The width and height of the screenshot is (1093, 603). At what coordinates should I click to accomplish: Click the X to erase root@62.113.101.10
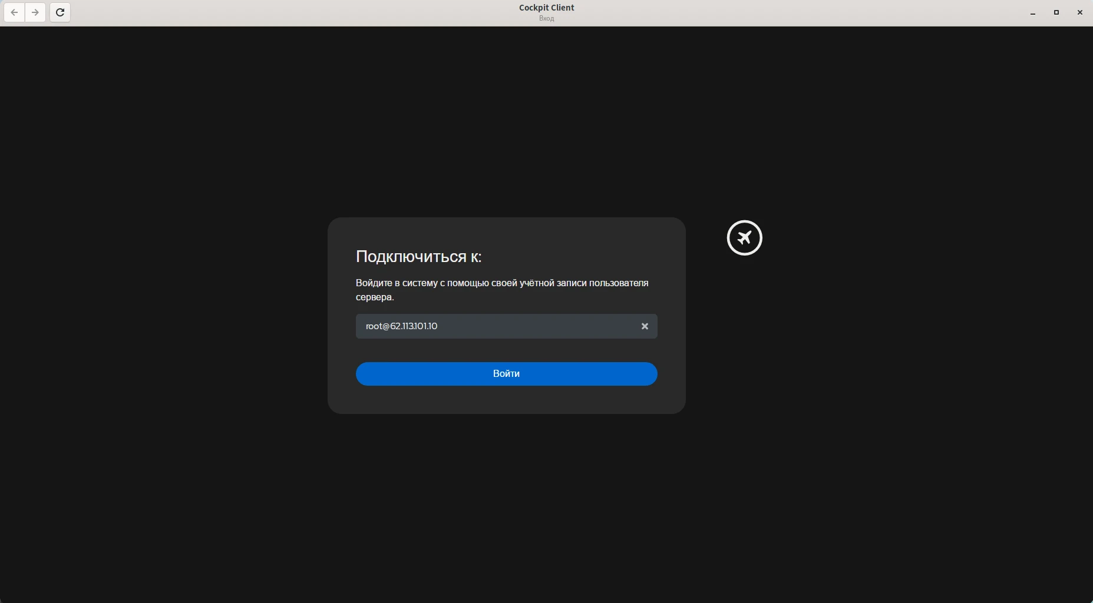pos(645,326)
